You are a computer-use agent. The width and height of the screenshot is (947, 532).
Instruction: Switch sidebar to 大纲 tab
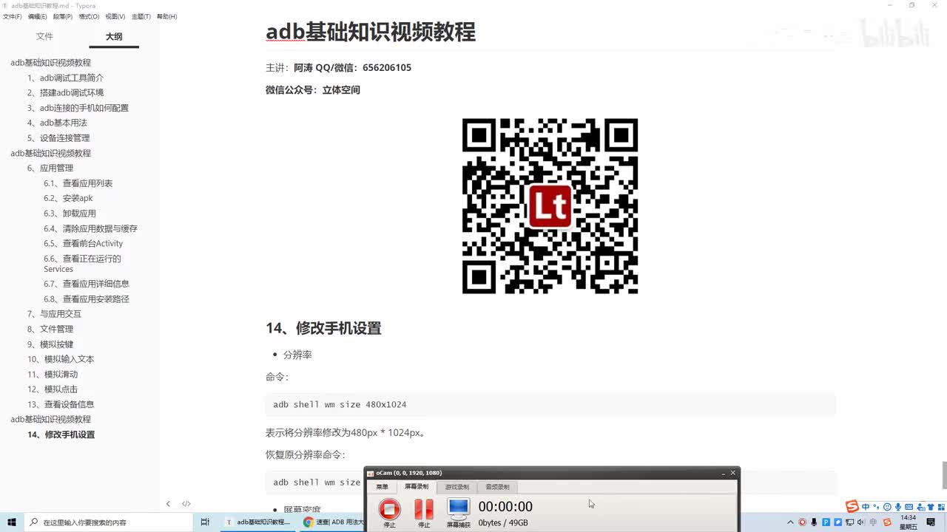[x=114, y=36]
